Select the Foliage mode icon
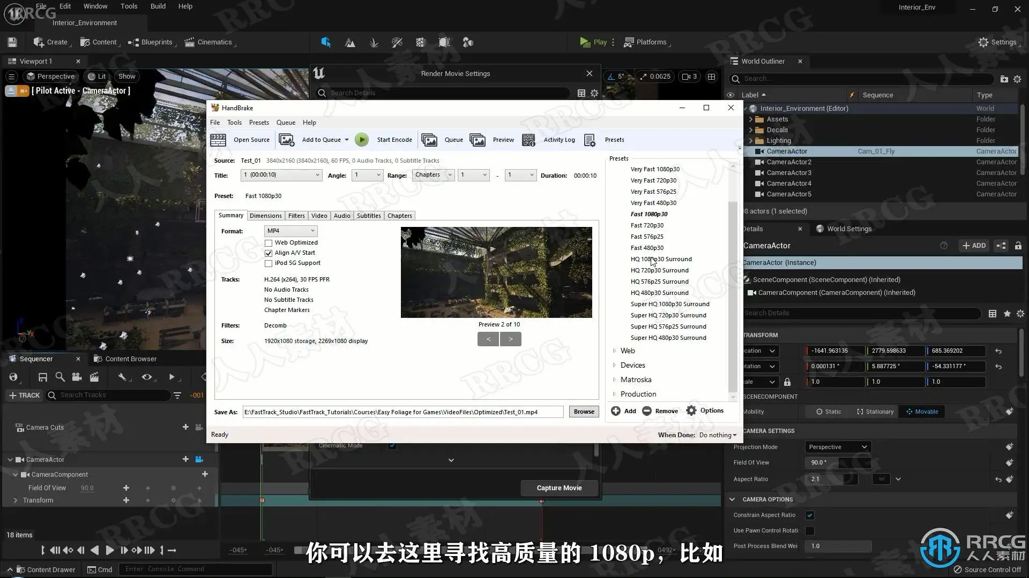Screen dimensions: 1029x578 374,42
